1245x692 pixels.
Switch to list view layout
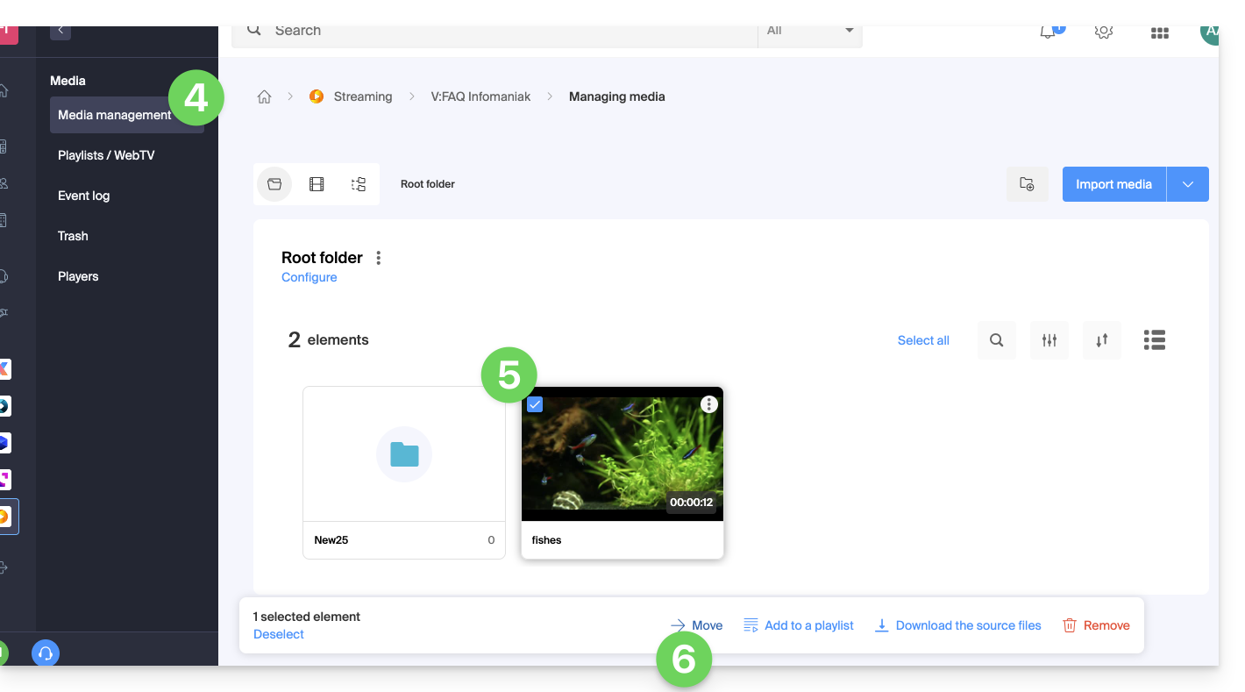coord(1154,340)
